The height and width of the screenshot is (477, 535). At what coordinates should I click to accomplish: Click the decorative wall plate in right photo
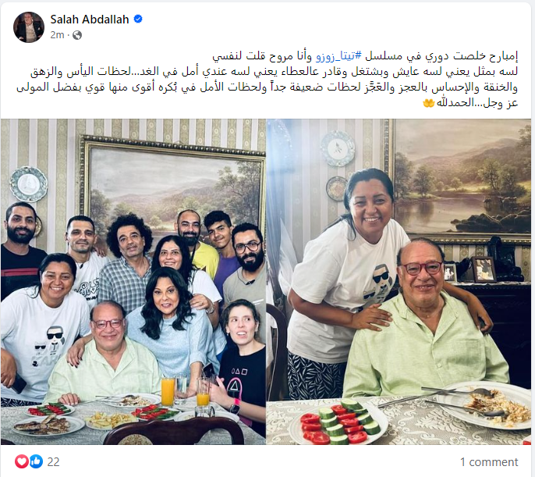pos(338,148)
